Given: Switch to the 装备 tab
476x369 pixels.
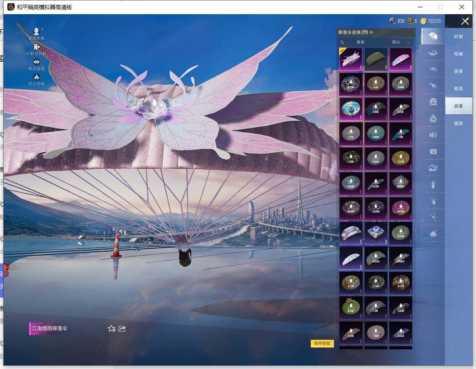Looking at the screenshot, I should (459, 71).
